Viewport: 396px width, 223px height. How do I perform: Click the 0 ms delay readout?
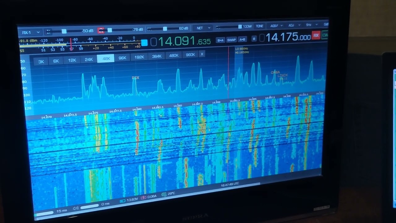point(105,204)
